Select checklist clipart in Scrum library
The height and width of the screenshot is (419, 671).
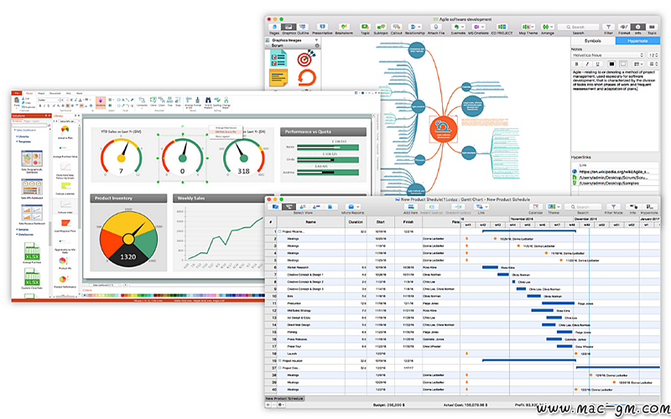point(278,58)
